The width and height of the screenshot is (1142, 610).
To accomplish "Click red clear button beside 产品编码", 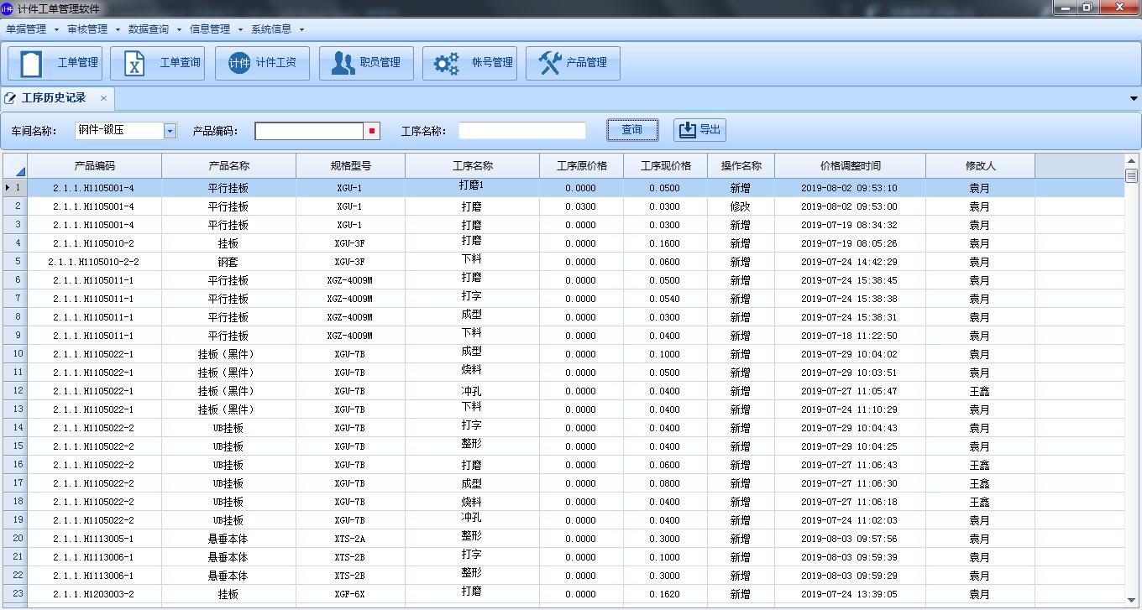I will 372,131.
